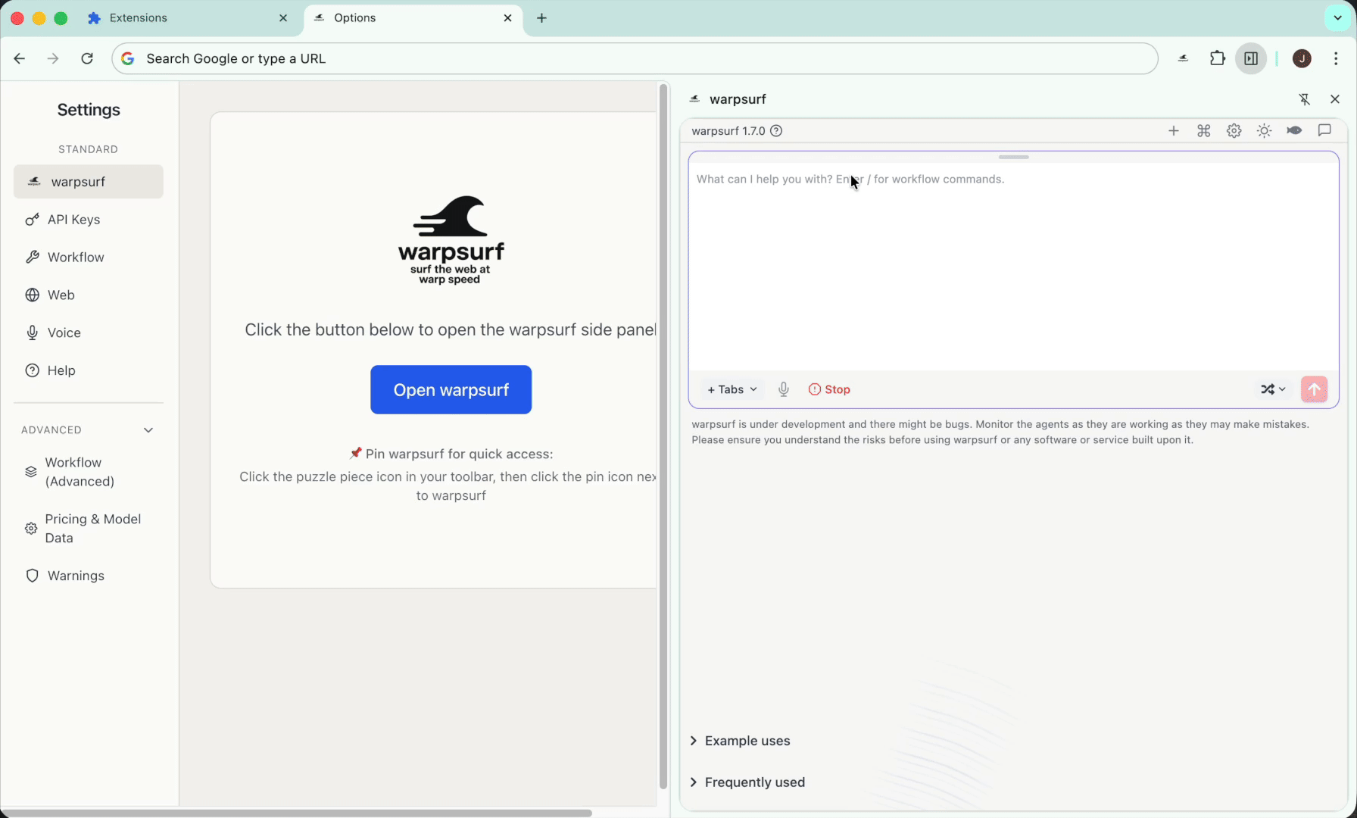1357x818 pixels.
Task: Toggle the side panel from the browser toolbar
Action: (x=1251, y=58)
